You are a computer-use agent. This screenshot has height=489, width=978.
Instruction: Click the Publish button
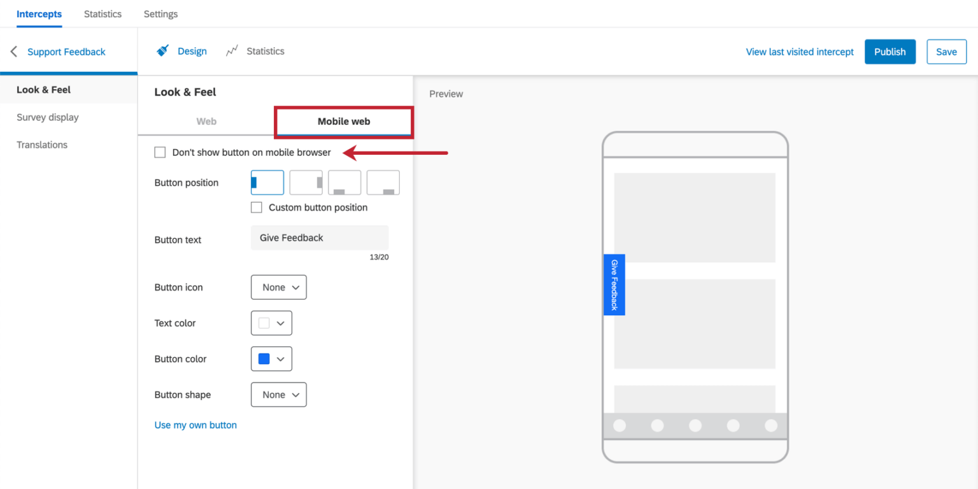889,52
